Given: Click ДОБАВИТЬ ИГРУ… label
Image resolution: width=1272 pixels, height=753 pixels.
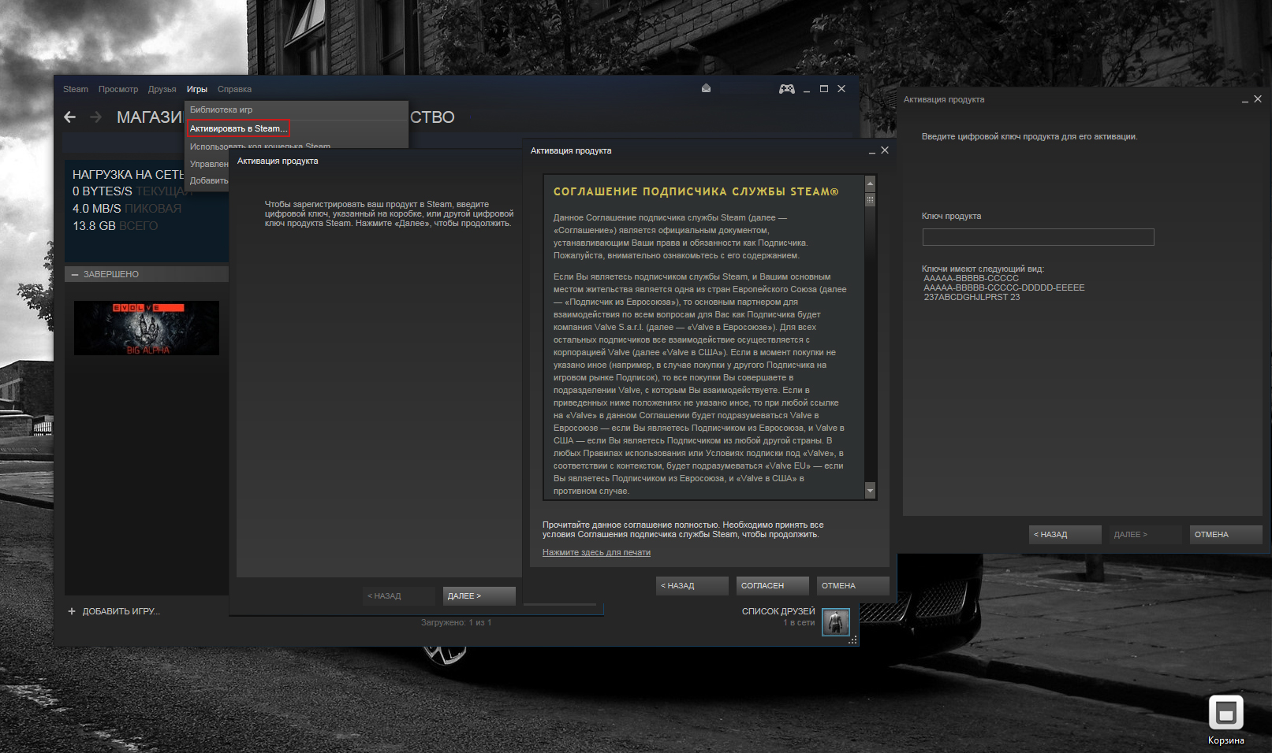Looking at the screenshot, I should coord(121,611).
